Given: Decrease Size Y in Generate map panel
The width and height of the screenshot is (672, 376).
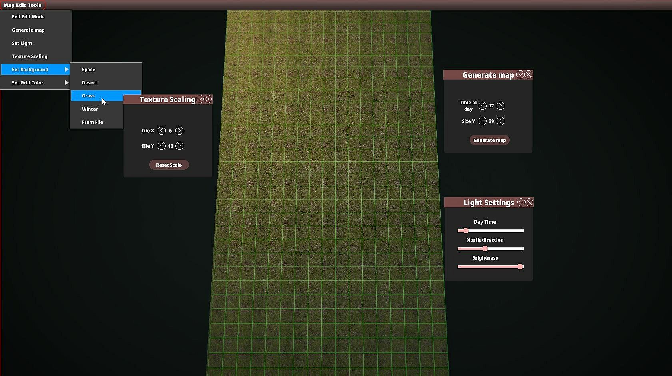Looking at the screenshot, I should click(x=483, y=121).
